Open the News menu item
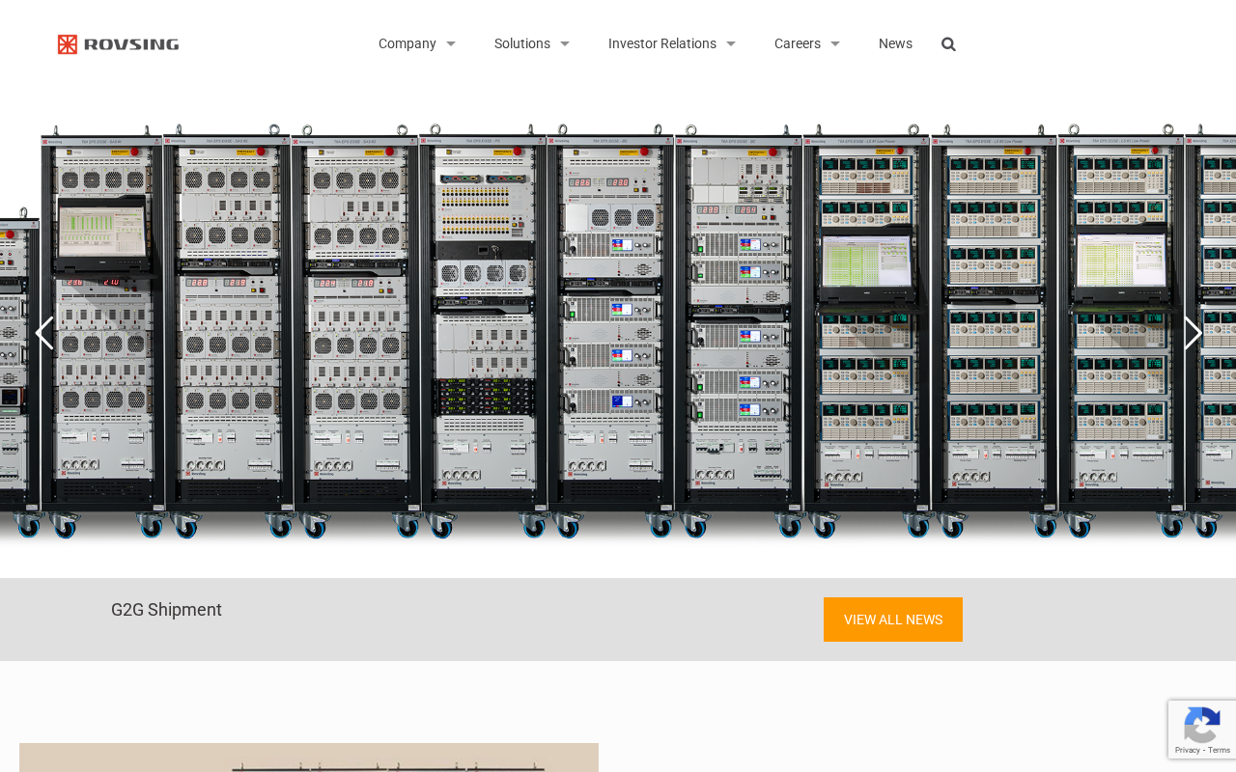The width and height of the screenshot is (1236, 772). (x=895, y=44)
